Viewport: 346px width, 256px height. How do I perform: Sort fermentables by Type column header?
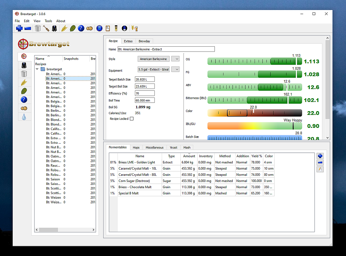pyautogui.click(x=171, y=156)
